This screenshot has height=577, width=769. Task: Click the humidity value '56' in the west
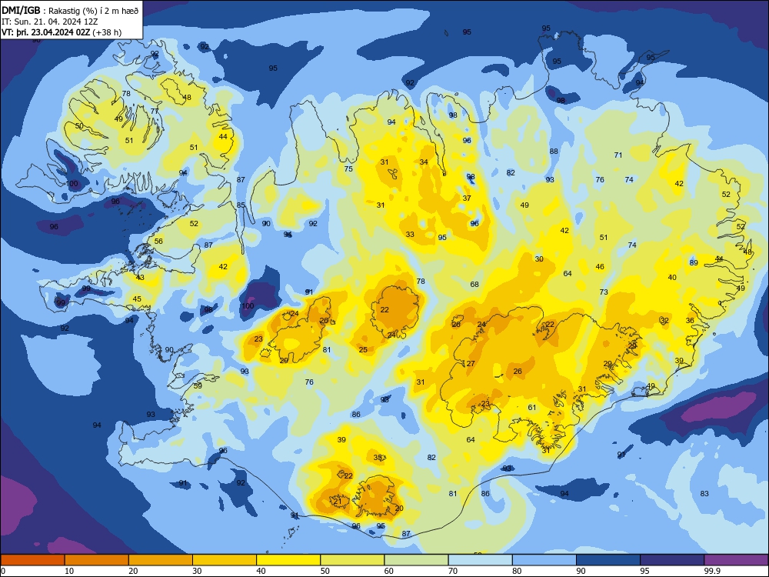pos(158,241)
